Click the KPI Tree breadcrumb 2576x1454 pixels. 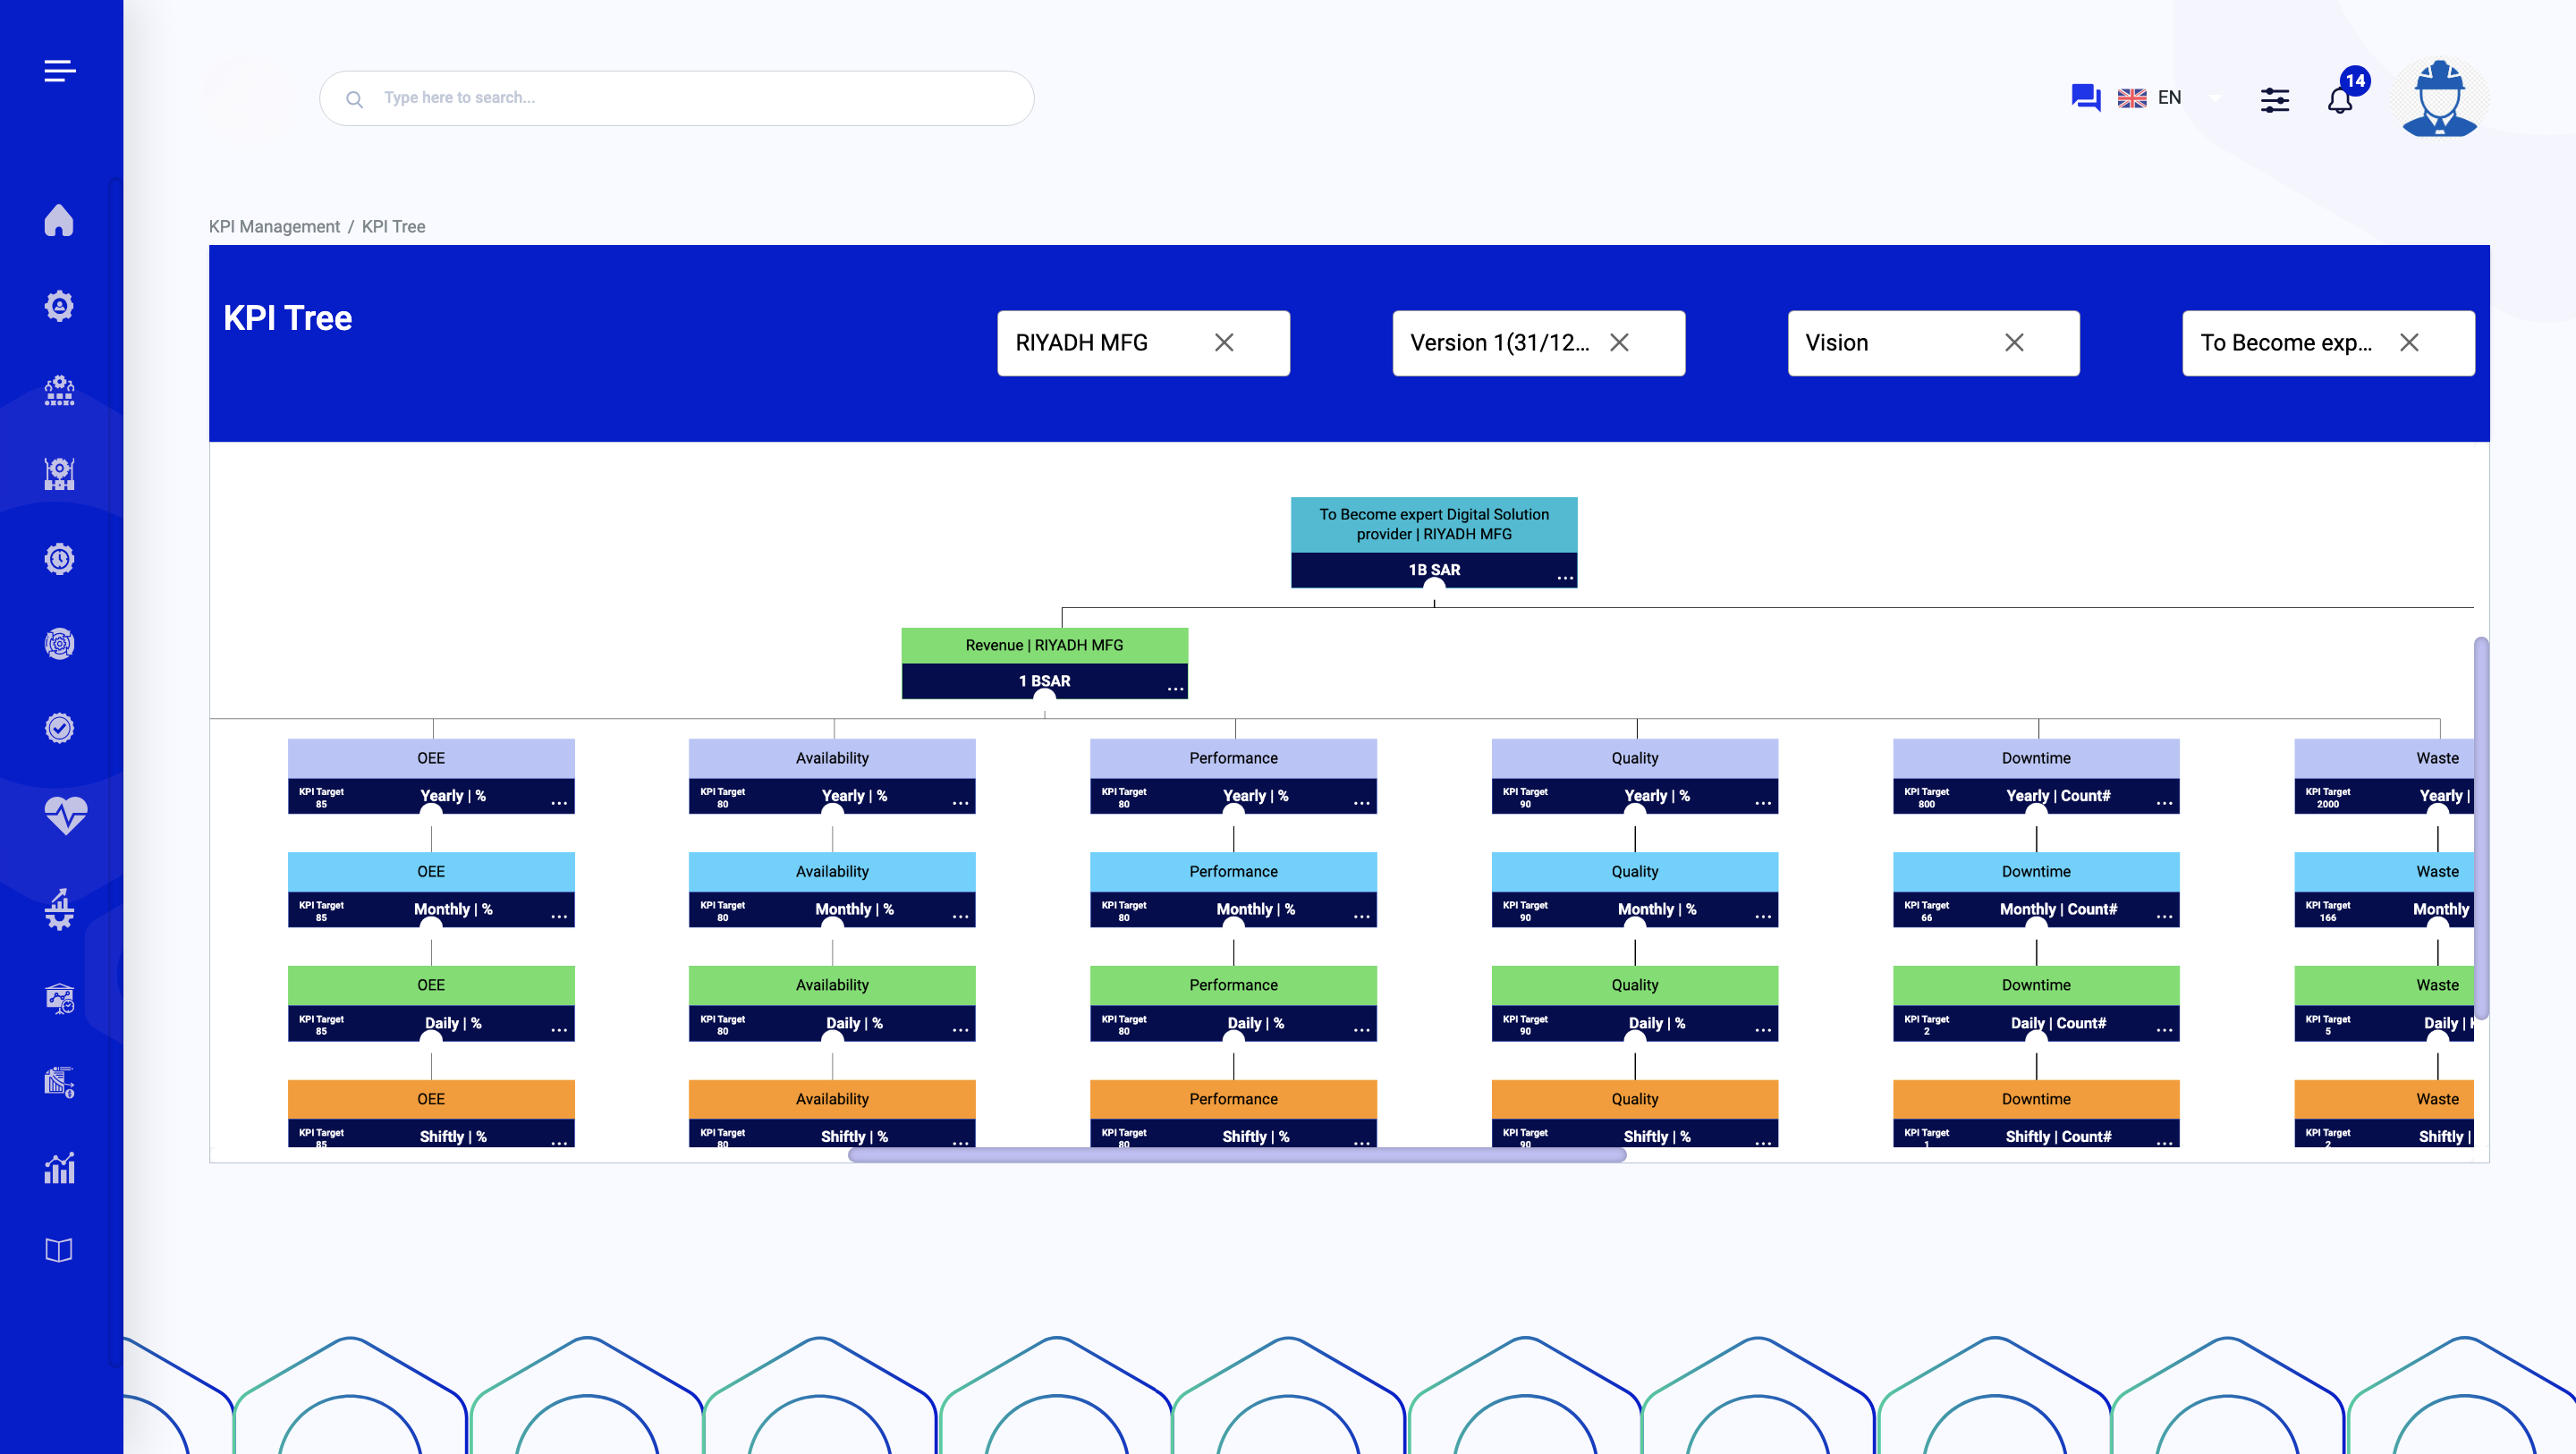[393, 226]
